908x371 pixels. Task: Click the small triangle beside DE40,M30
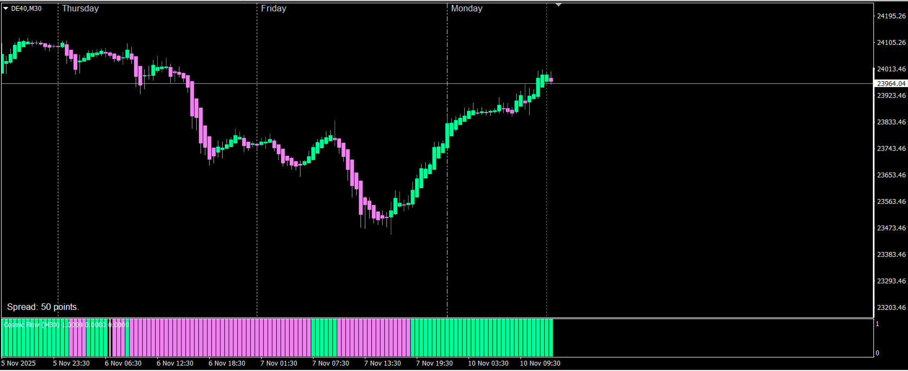(x=5, y=9)
